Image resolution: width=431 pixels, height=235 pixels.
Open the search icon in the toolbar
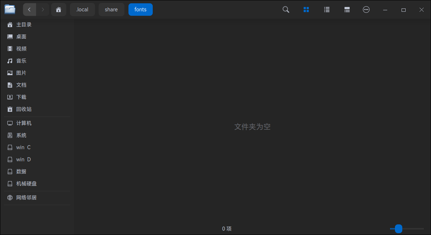[286, 10]
